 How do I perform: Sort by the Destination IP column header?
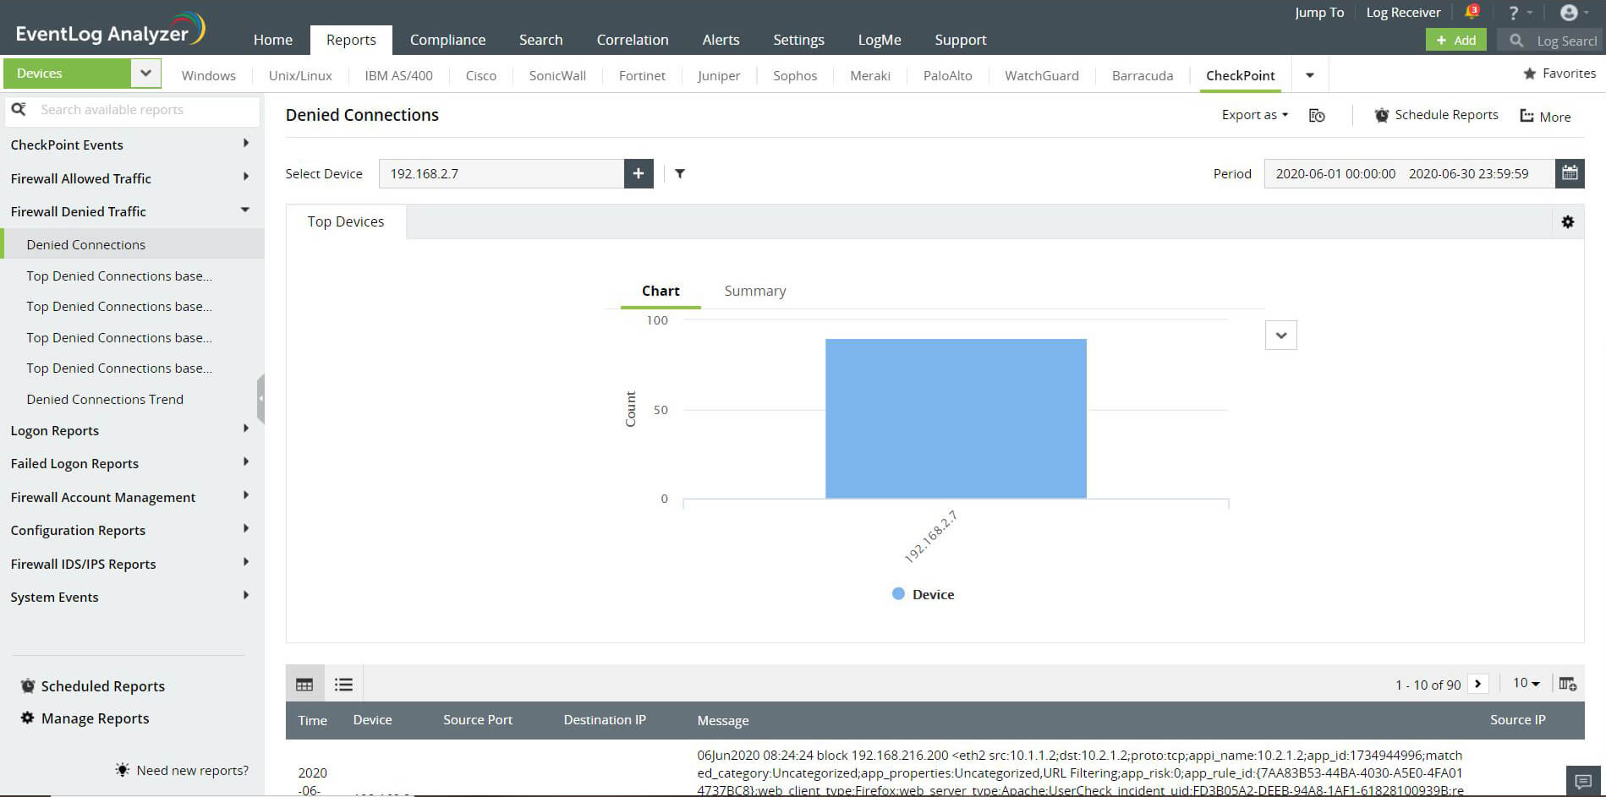pyautogui.click(x=605, y=720)
